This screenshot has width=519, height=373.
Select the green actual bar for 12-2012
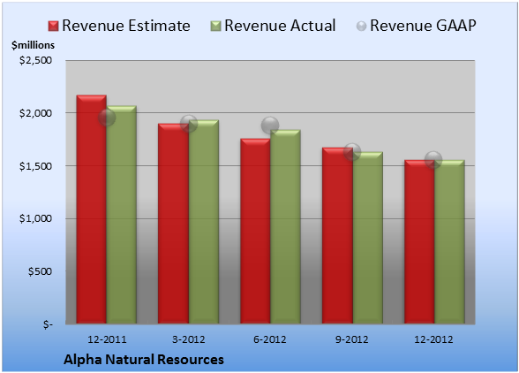pos(449,241)
